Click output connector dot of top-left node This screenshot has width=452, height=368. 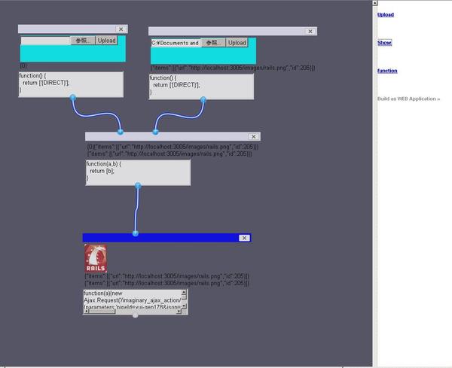(73, 98)
